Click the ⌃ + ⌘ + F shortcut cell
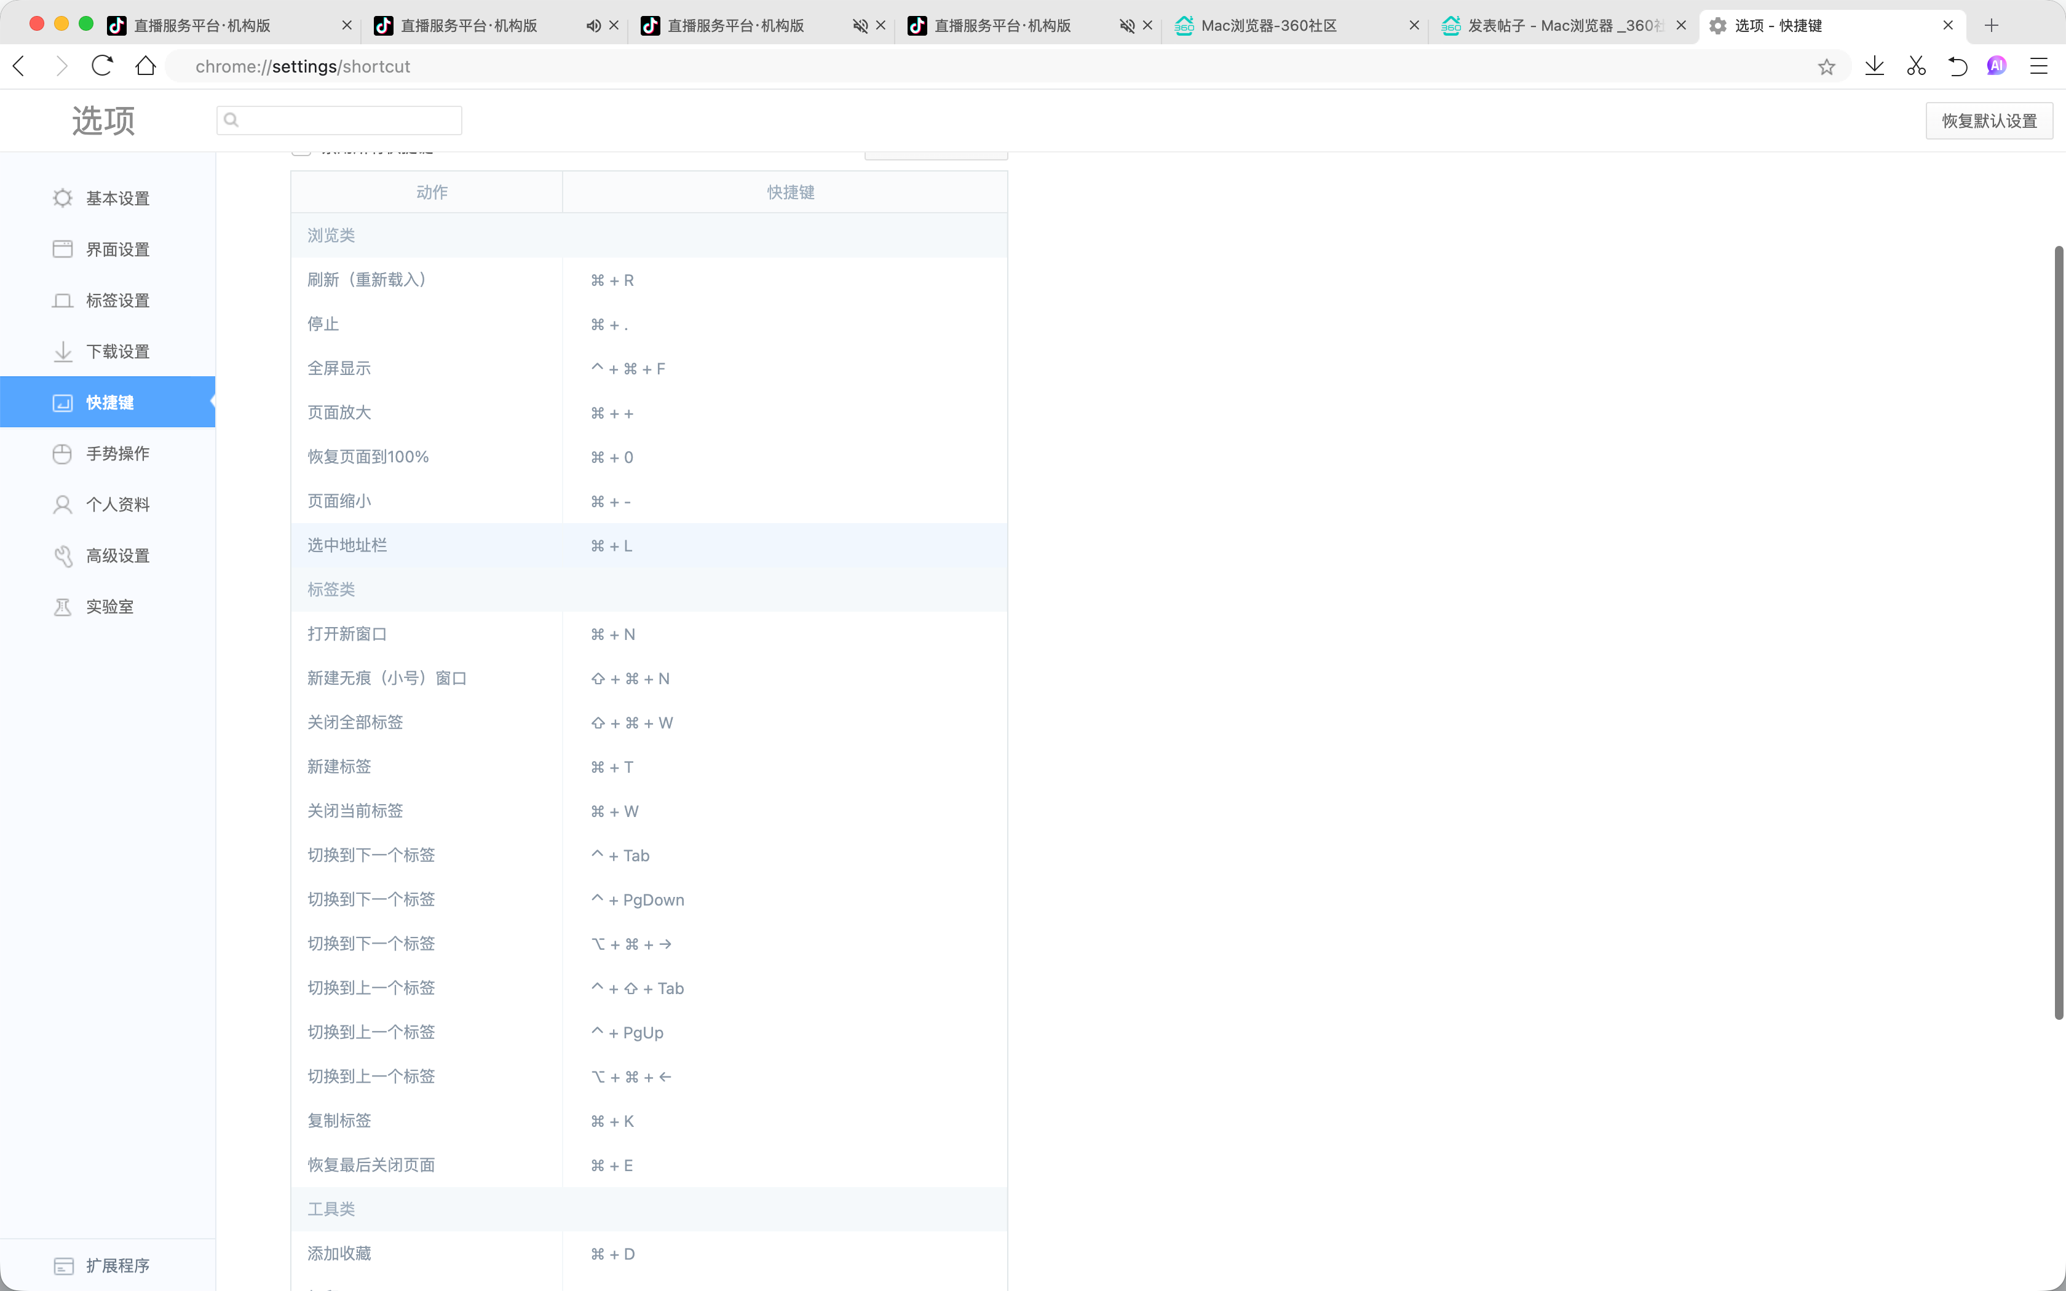This screenshot has height=1291, width=2066. click(628, 369)
